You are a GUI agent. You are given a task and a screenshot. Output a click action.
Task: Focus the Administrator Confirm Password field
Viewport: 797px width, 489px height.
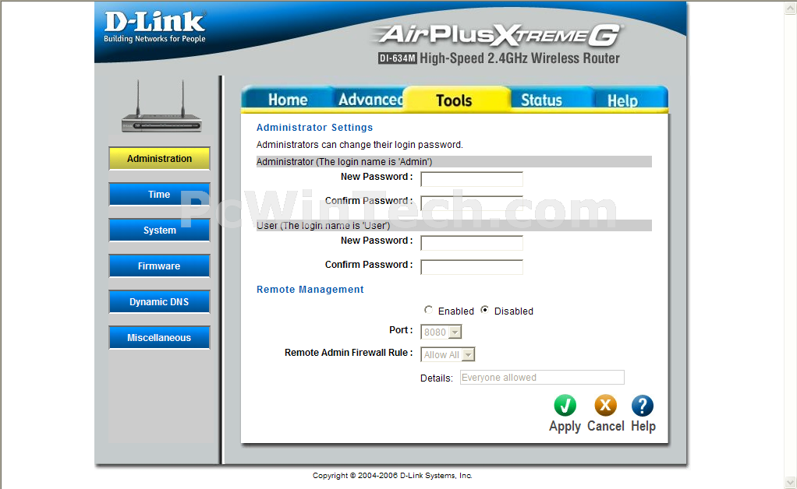(x=472, y=203)
